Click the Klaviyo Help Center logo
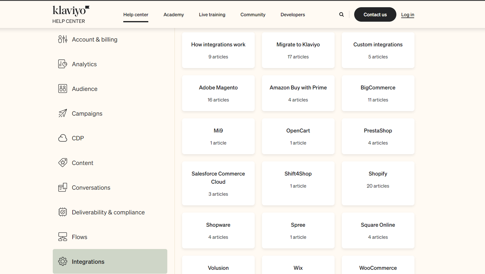The image size is (485, 274). (71, 14)
